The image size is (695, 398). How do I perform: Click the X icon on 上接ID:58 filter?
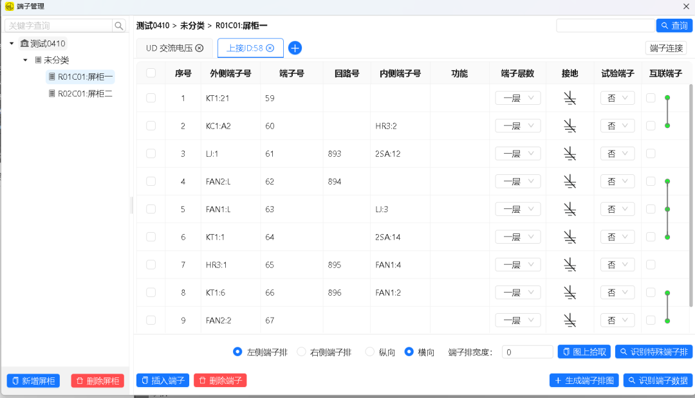point(270,48)
